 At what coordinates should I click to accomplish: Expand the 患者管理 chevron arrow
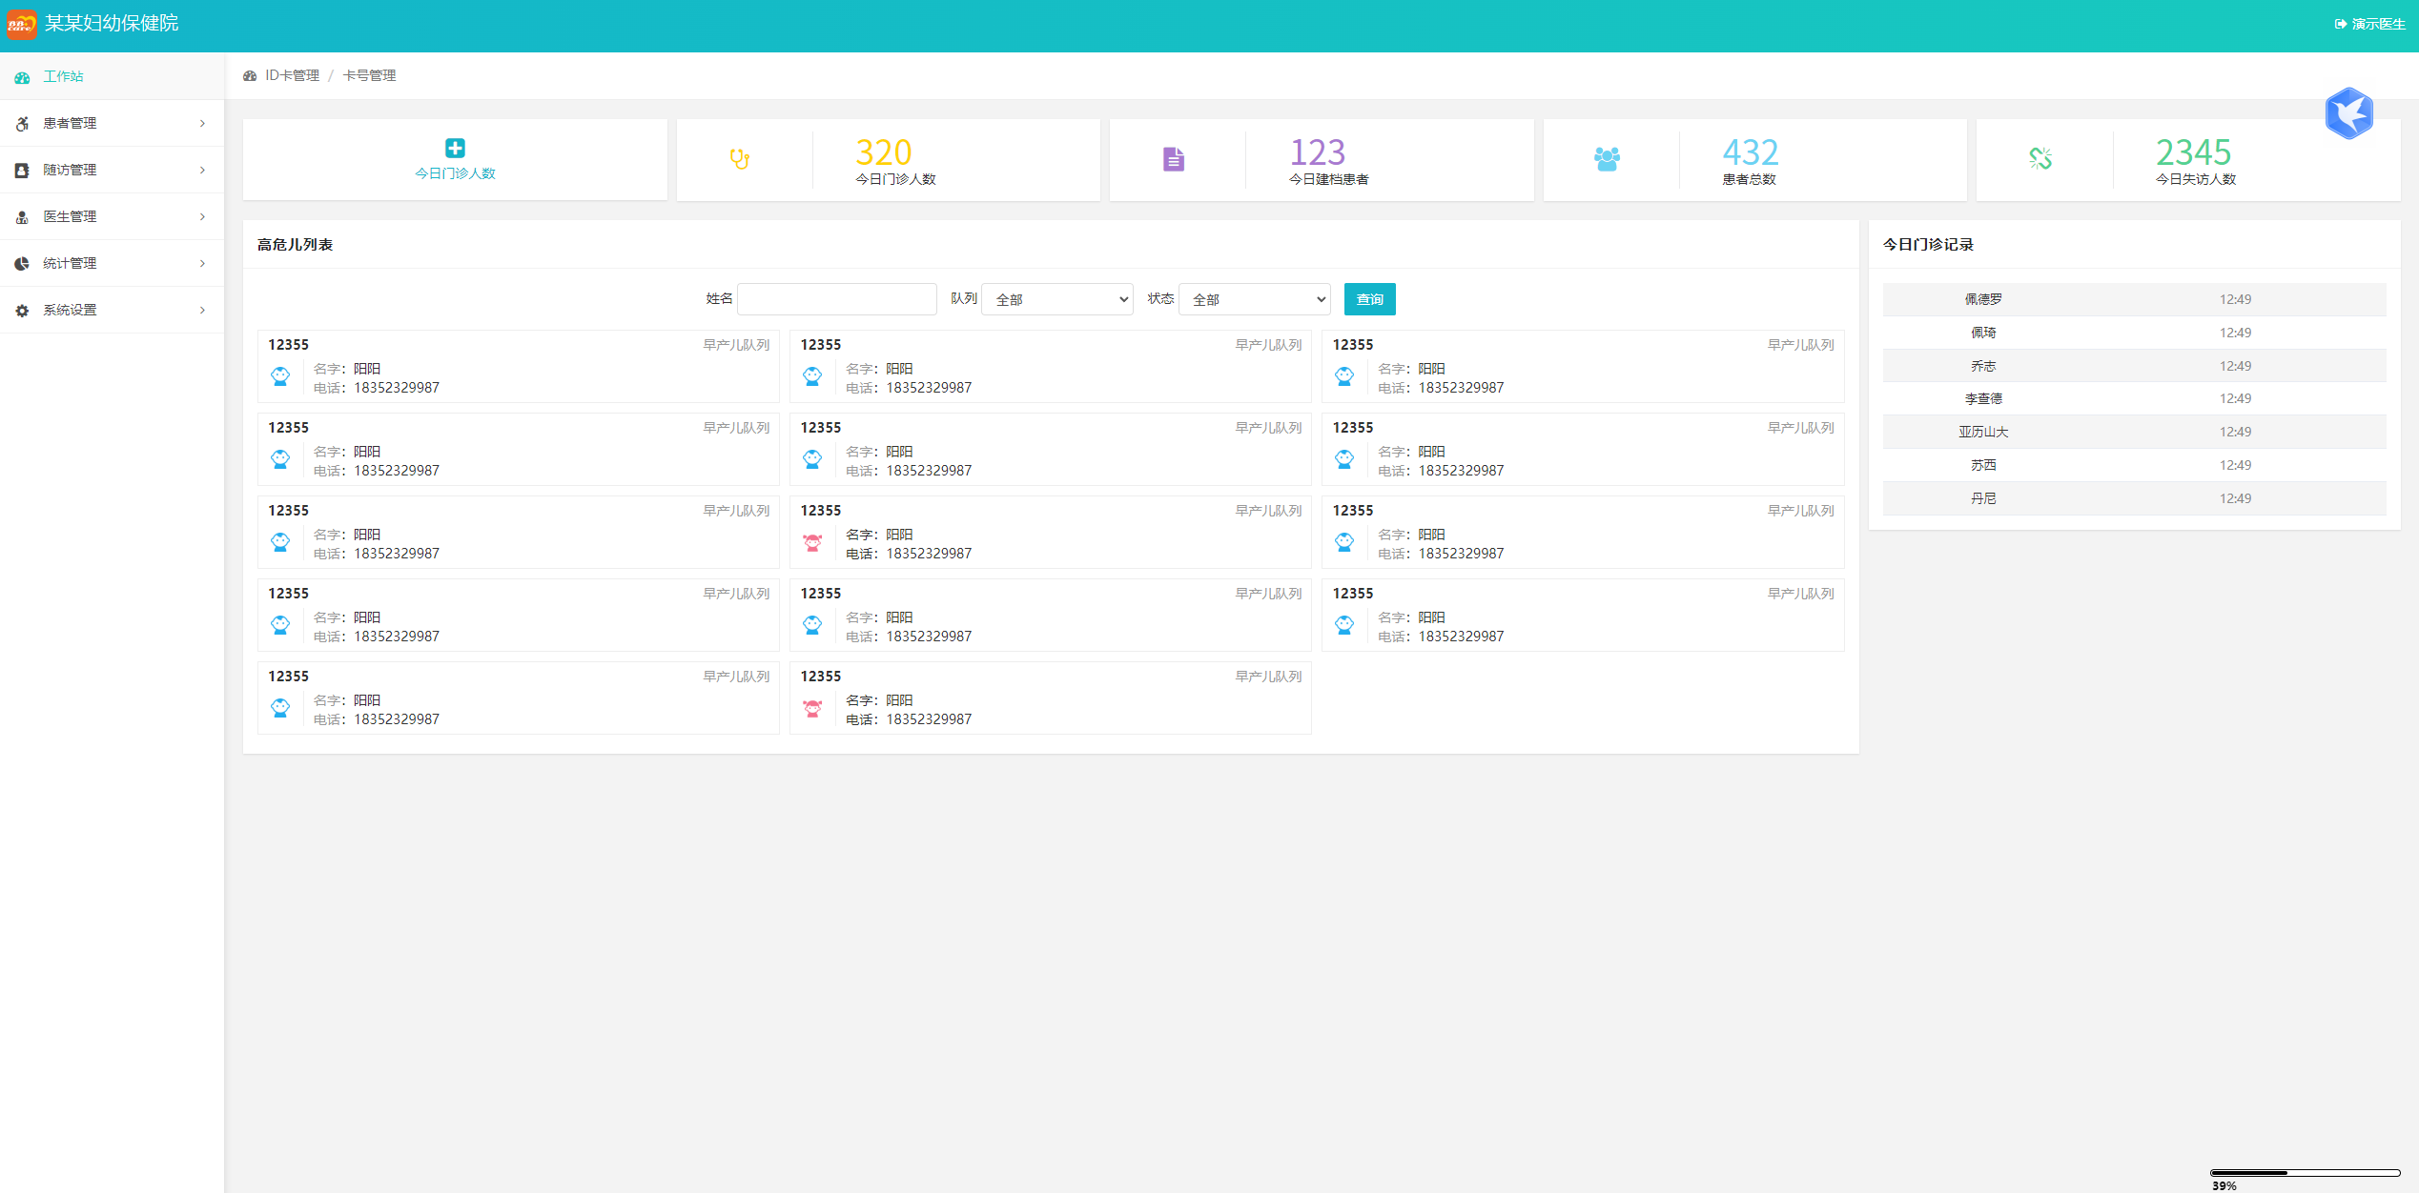pyautogui.click(x=202, y=123)
